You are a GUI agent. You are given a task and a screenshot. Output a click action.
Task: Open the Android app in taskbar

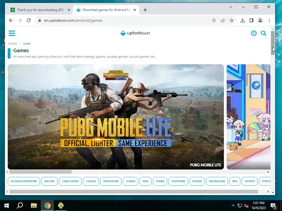click(x=61, y=206)
